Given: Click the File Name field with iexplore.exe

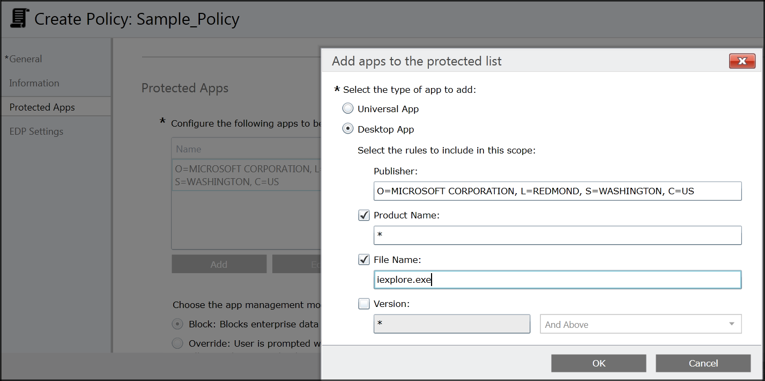Looking at the screenshot, I should point(557,280).
